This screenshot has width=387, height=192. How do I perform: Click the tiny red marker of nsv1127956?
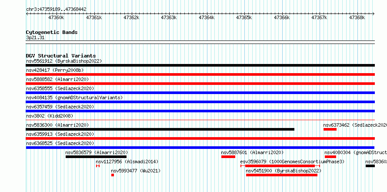click(x=98, y=166)
